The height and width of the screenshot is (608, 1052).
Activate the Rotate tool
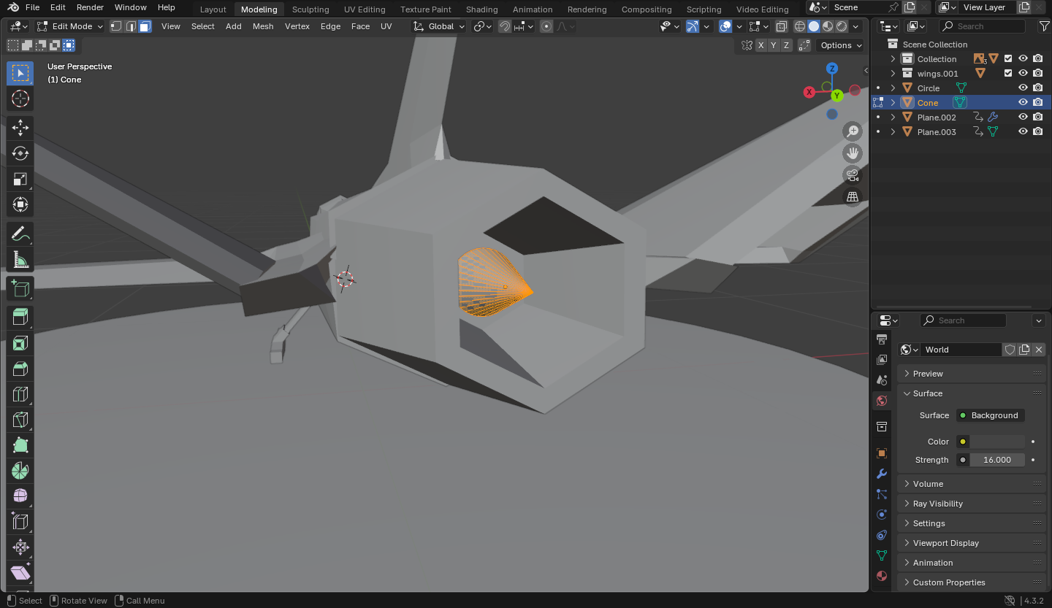[20, 154]
